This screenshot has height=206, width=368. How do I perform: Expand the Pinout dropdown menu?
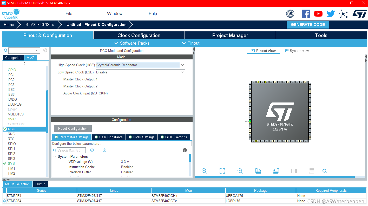pos(191,43)
